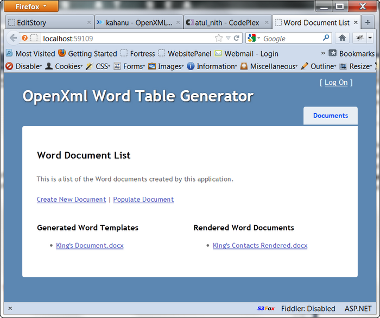The height and width of the screenshot is (318, 380).
Task: Open the Bookmarks menu button
Action: [x=351, y=53]
